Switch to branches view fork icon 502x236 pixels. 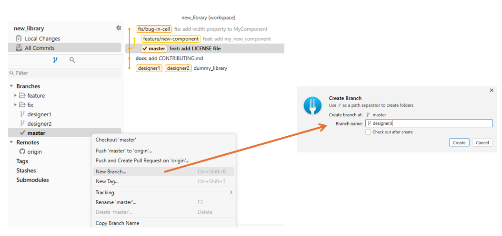pos(55,60)
